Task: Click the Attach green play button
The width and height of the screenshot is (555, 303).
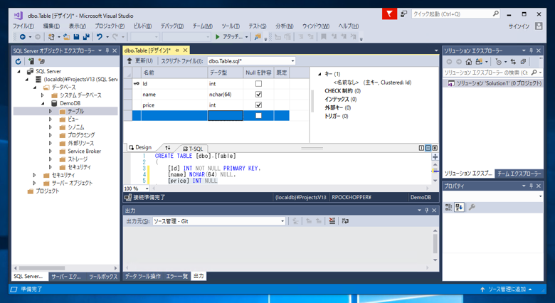Action: click(218, 36)
